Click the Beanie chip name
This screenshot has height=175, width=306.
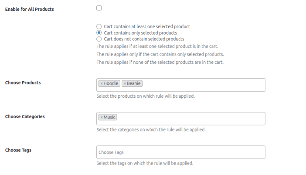click(134, 83)
